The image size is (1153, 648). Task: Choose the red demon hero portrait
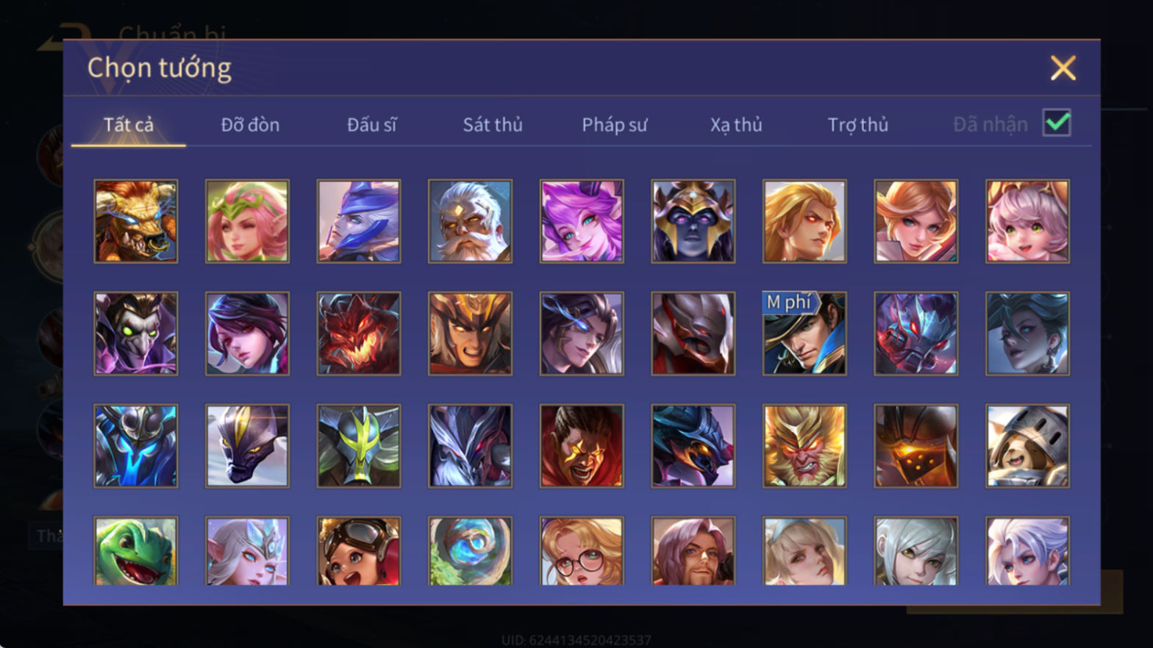[359, 334]
